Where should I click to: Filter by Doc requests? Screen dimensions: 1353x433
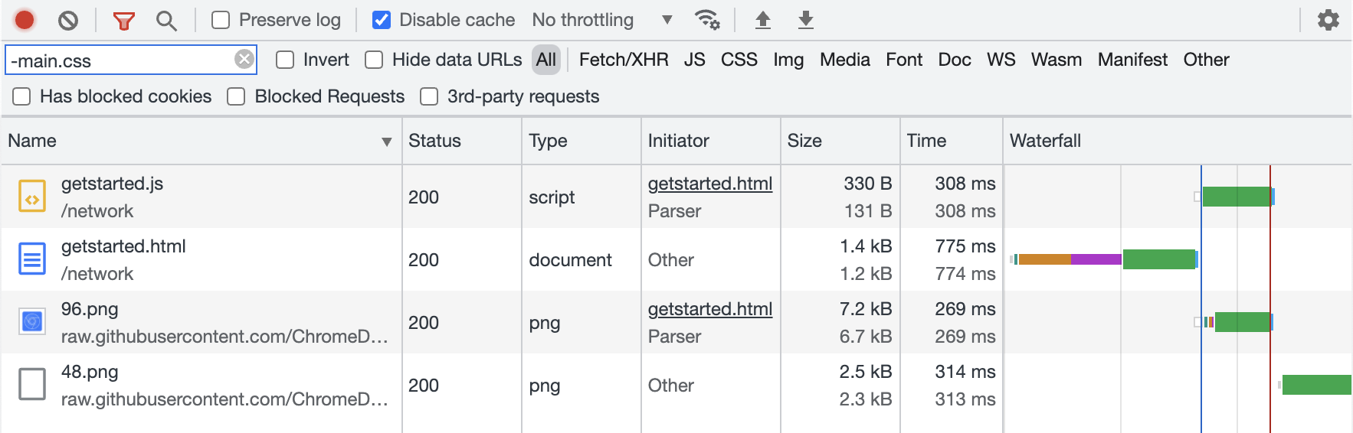(954, 60)
